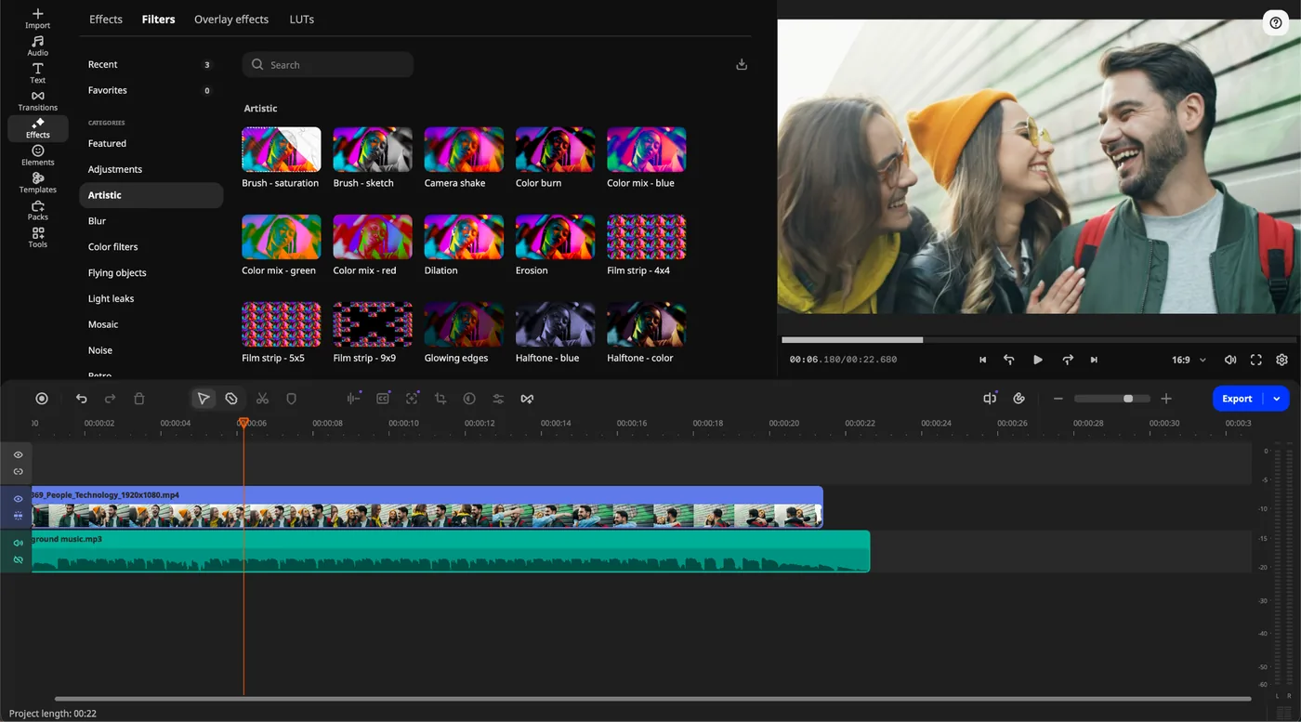Split the clip with the scissors tool
This screenshot has height=722, width=1301.
tap(262, 399)
